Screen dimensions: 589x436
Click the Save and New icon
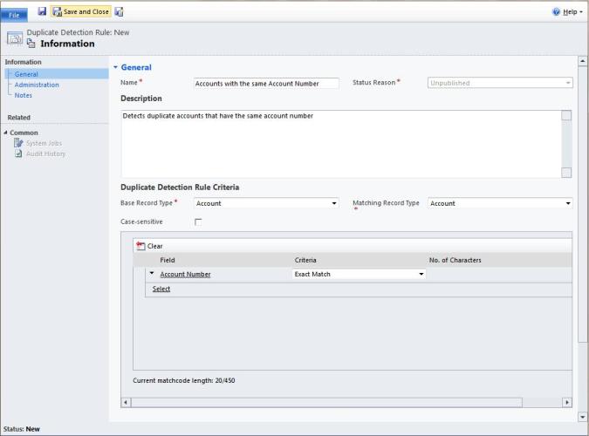(x=119, y=11)
